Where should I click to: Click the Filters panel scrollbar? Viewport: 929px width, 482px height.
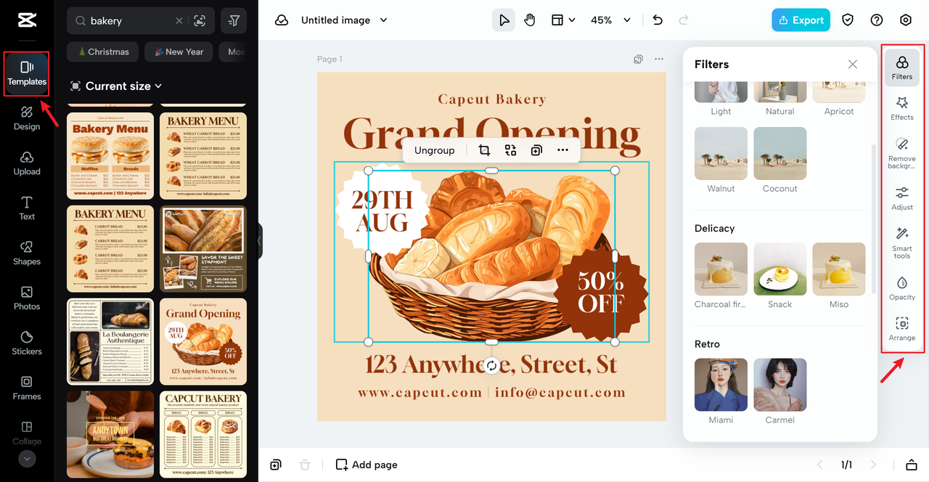coord(874,218)
